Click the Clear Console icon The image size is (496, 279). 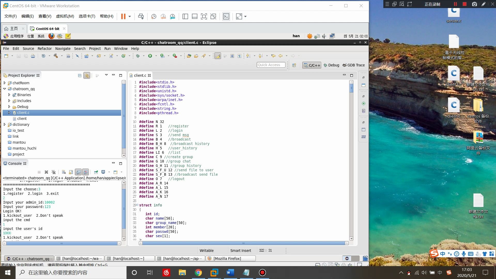pos(64,172)
